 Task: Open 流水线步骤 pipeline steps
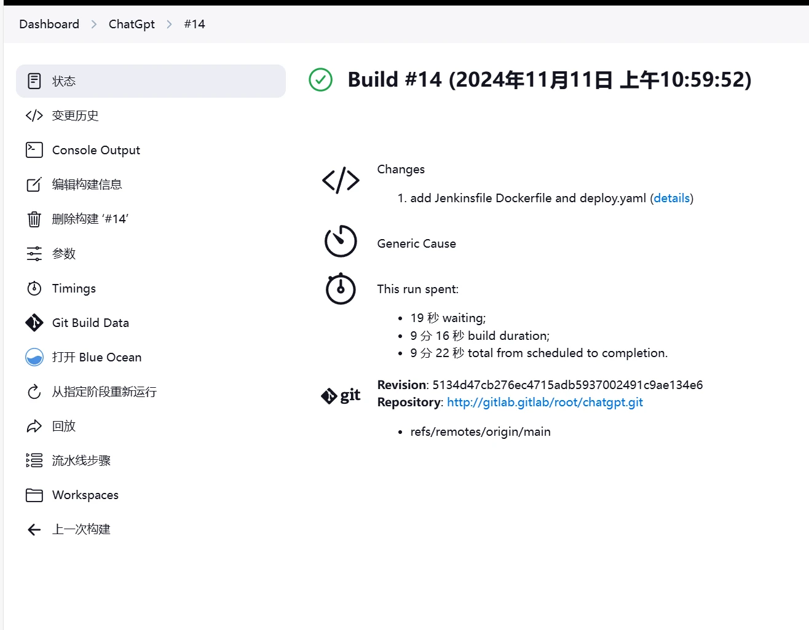point(81,460)
